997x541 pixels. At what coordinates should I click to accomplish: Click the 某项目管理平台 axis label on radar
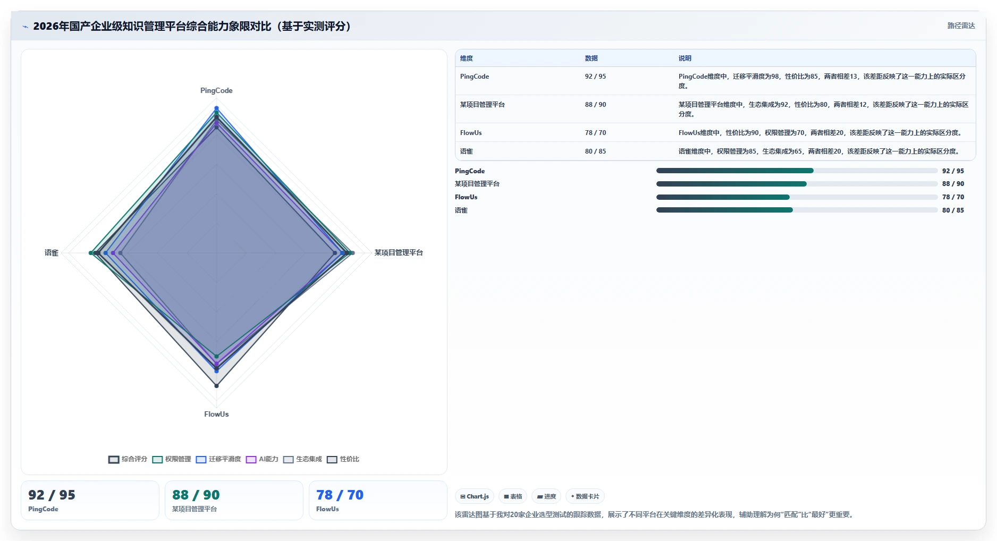399,253
